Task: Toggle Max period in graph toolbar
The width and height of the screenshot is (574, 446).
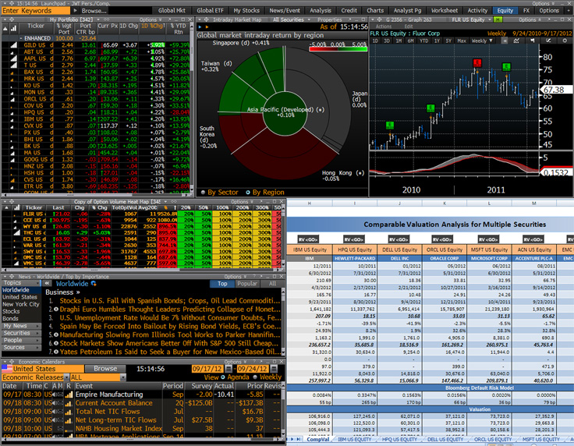Action: pos(462,41)
